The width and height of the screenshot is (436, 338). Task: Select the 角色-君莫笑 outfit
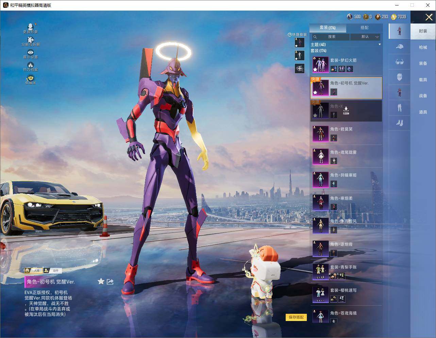click(346, 134)
